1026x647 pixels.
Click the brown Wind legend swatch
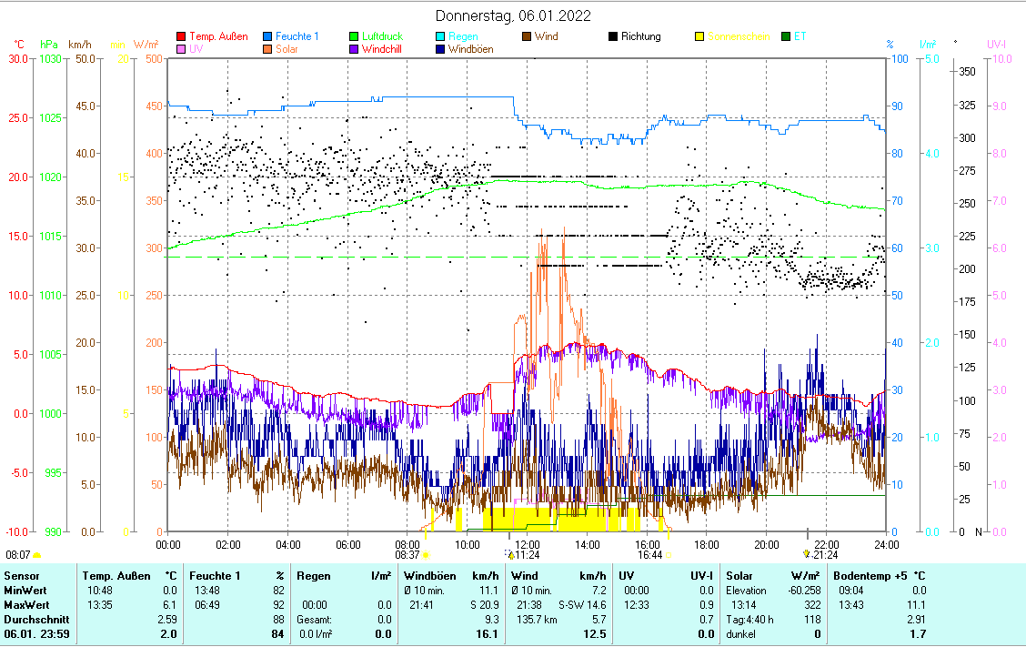click(527, 37)
